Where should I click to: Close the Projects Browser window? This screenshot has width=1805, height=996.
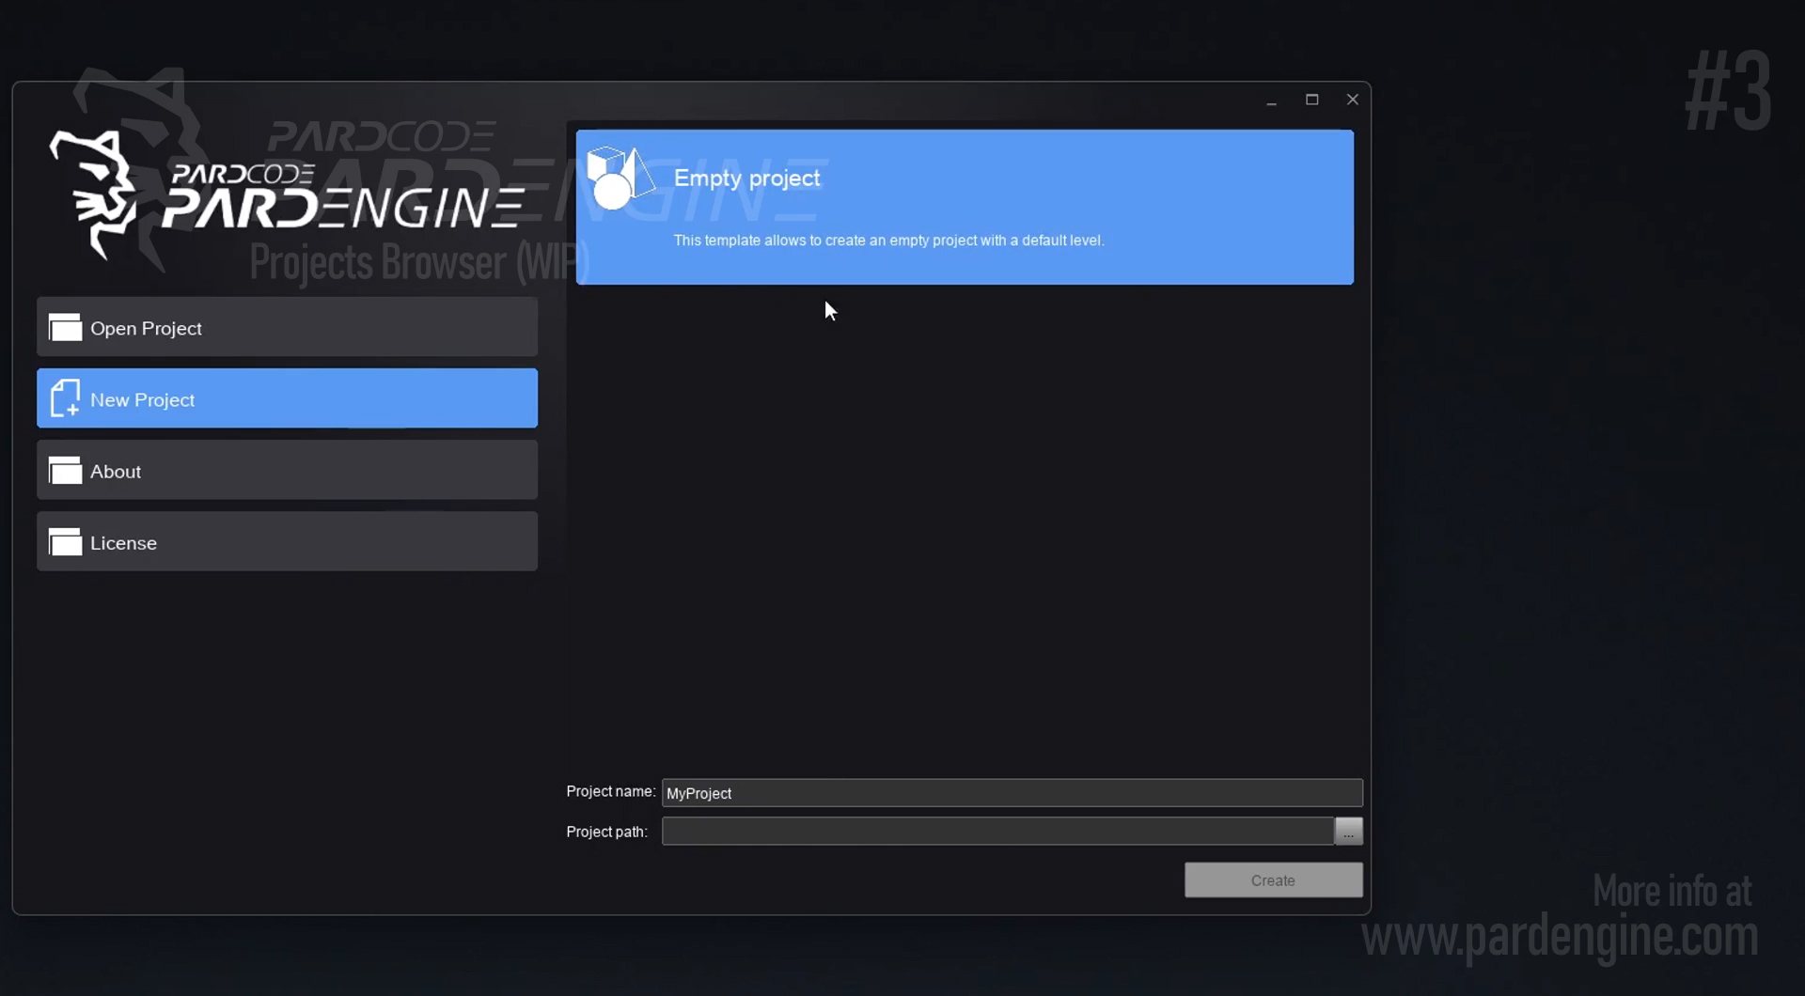pos(1352,100)
